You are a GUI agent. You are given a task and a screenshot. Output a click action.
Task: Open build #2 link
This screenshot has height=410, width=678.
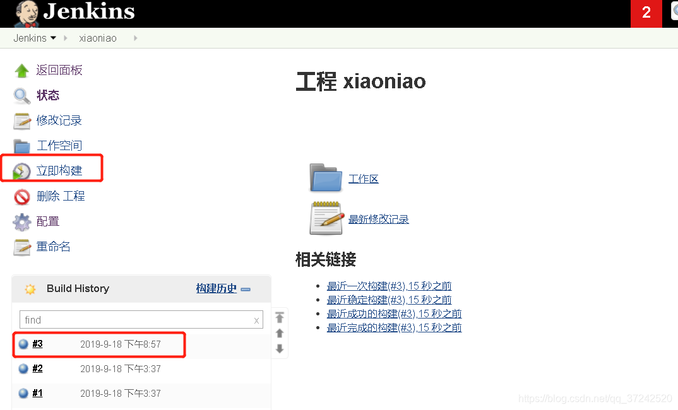coord(38,368)
